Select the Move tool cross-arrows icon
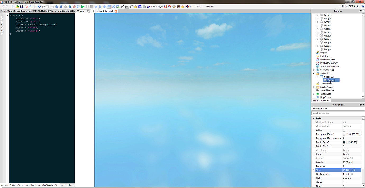365x188 pixels. click(105, 7)
